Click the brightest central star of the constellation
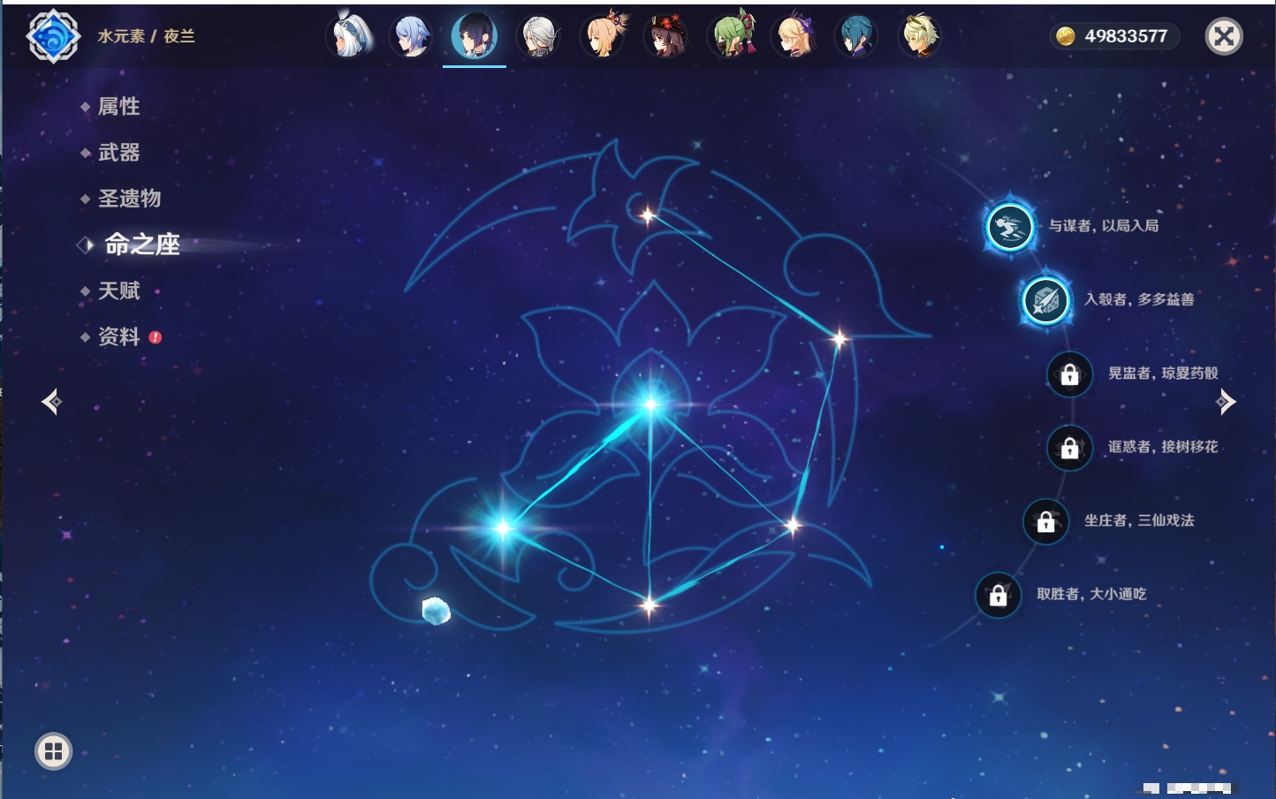 [651, 404]
